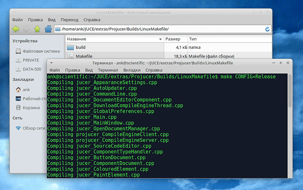Open the Переход menu
The height and width of the screenshot is (190, 303).
point(69,20)
